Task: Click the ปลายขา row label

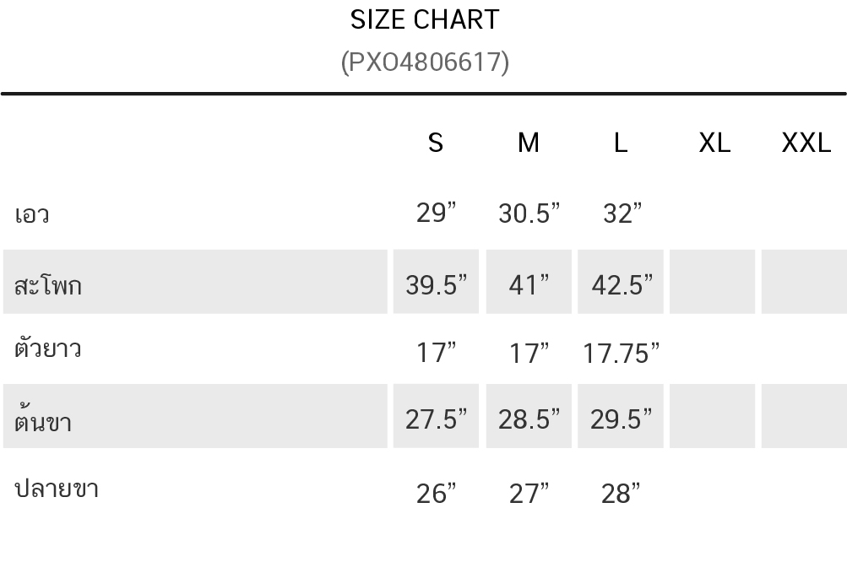Action: [x=57, y=489]
